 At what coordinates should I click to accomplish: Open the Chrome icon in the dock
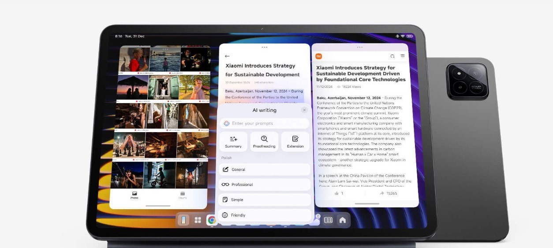[x=212, y=220]
